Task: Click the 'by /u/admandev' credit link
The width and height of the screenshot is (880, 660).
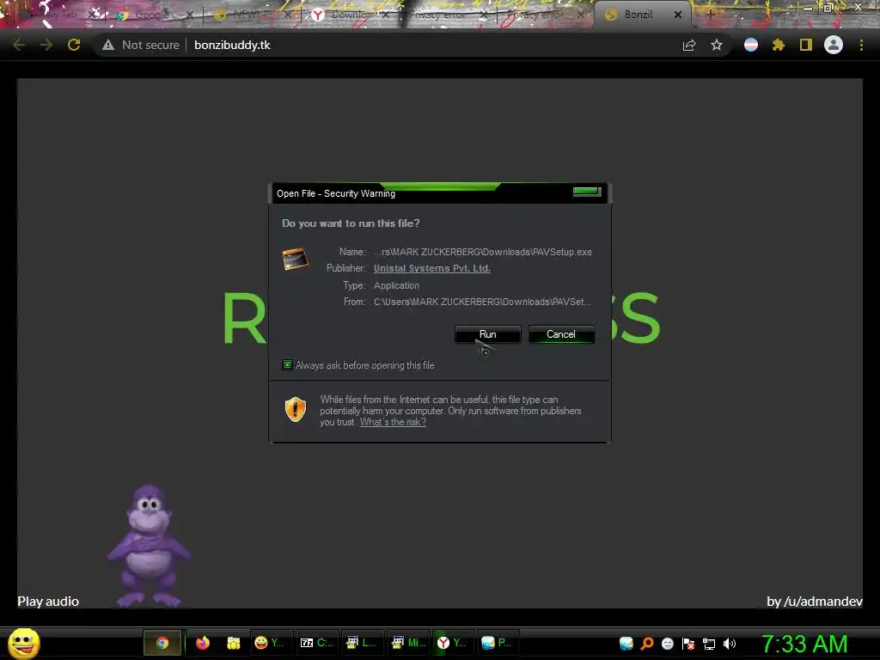Action: pos(815,601)
